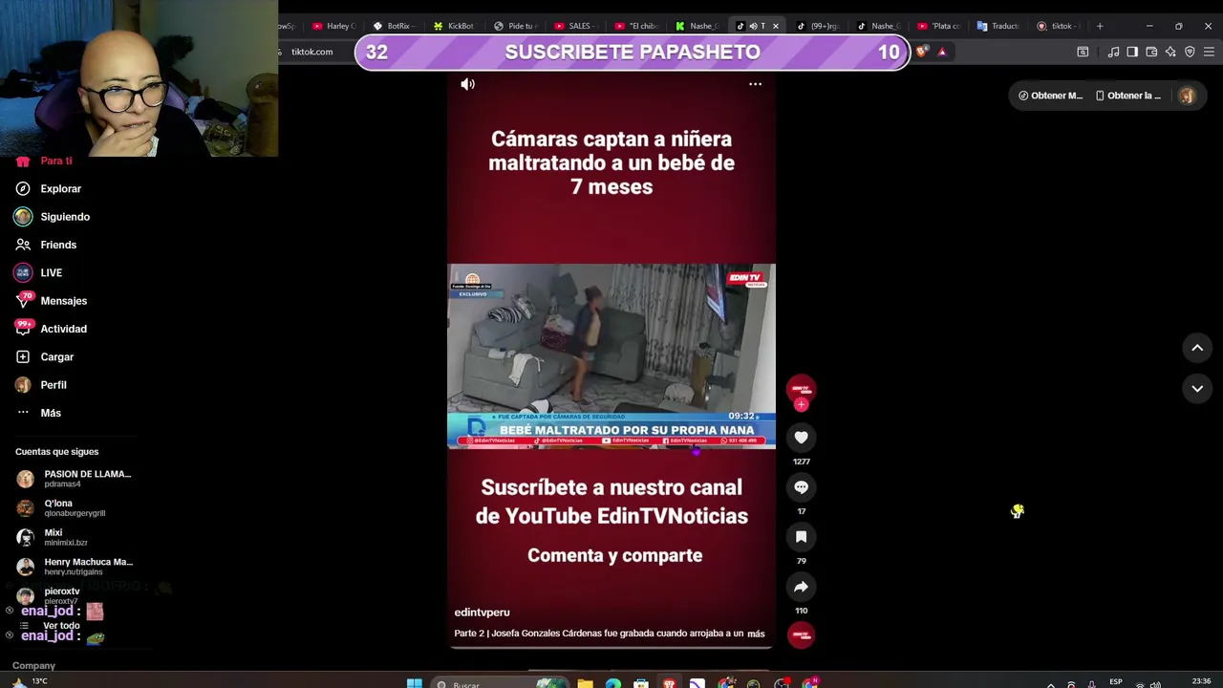Click the video news clip thumbnail area
1223x688 pixels.
click(611, 355)
